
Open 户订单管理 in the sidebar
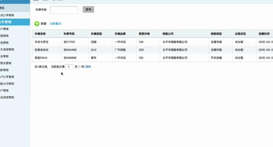[x=7, y=77]
